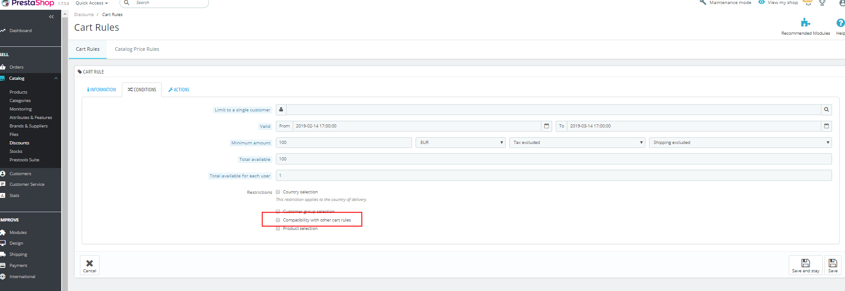This screenshot has height=291, width=845.
Task: Click the Discounts breadcrumb link
Action: [x=84, y=15]
